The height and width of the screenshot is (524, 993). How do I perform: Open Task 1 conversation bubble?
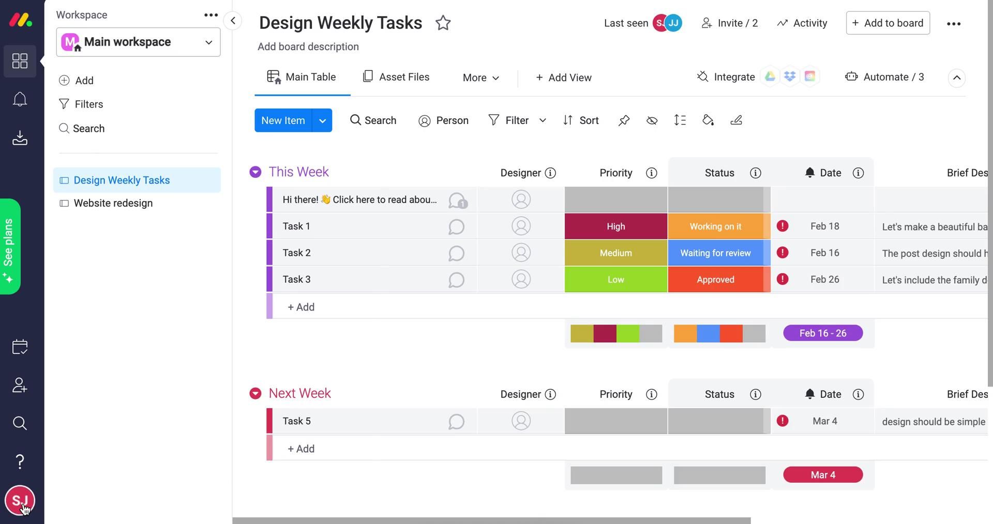tap(456, 227)
